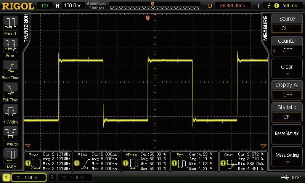Click the orange trigger position marker
This screenshot has height=183, width=305.
click(148, 18)
